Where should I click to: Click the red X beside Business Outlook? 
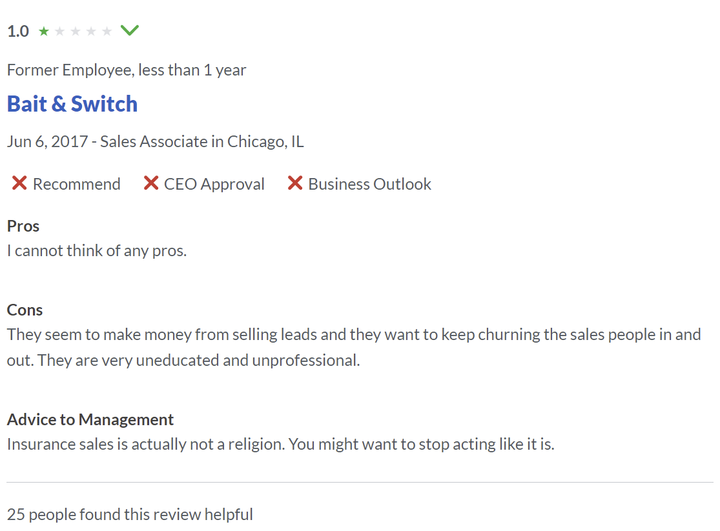tap(295, 183)
